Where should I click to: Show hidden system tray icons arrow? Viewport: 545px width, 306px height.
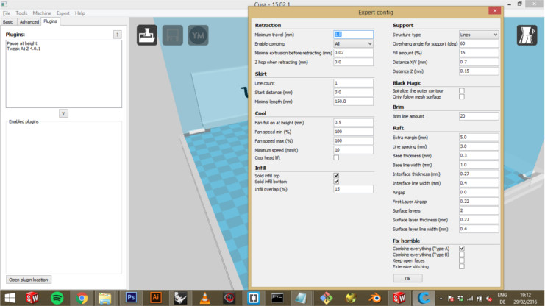[441, 299]
